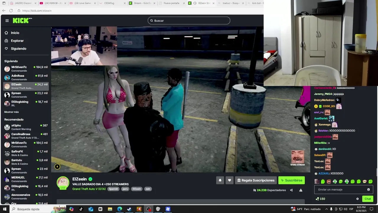This screenshot has height=213, width=378.
Task: Expand followed channels with Mostrar más
Action: (x=12, y=112)
